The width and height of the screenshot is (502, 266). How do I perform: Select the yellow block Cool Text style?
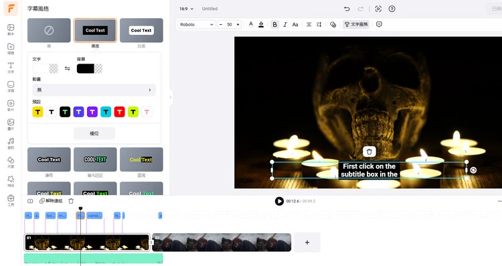point(141,159)
